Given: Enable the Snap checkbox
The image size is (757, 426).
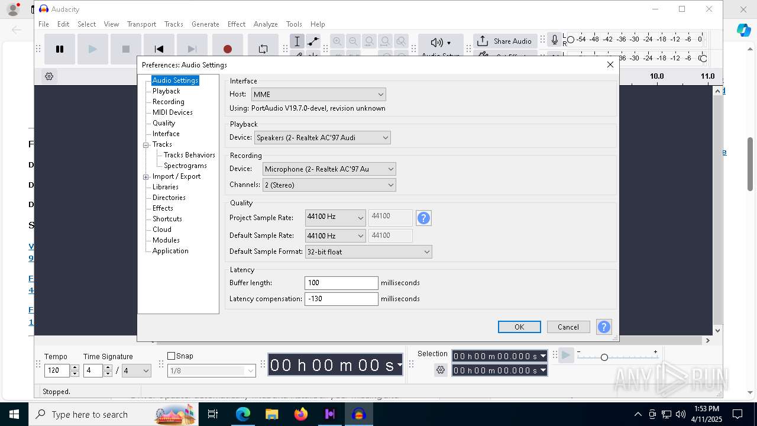Looking at the screenshot, I should coord(172,356).
